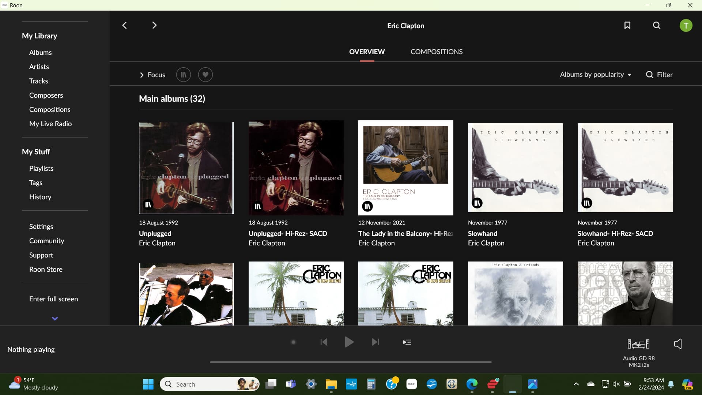
Task: Click the Nothing playing status text
Action: (31, 349)
